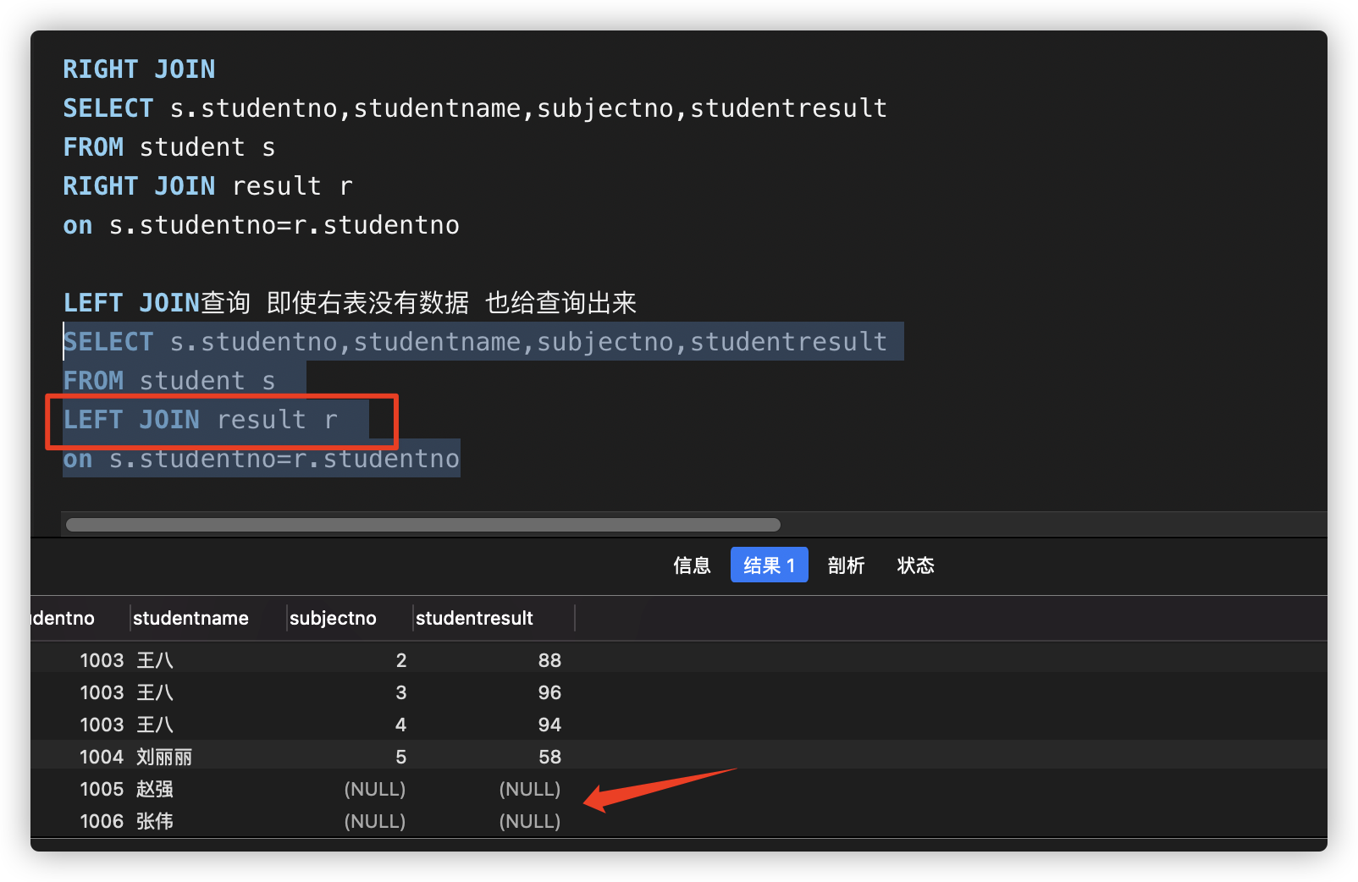Click the cell showing score 58
Viewport: 1358px width, 882px height.
[549, 756]
